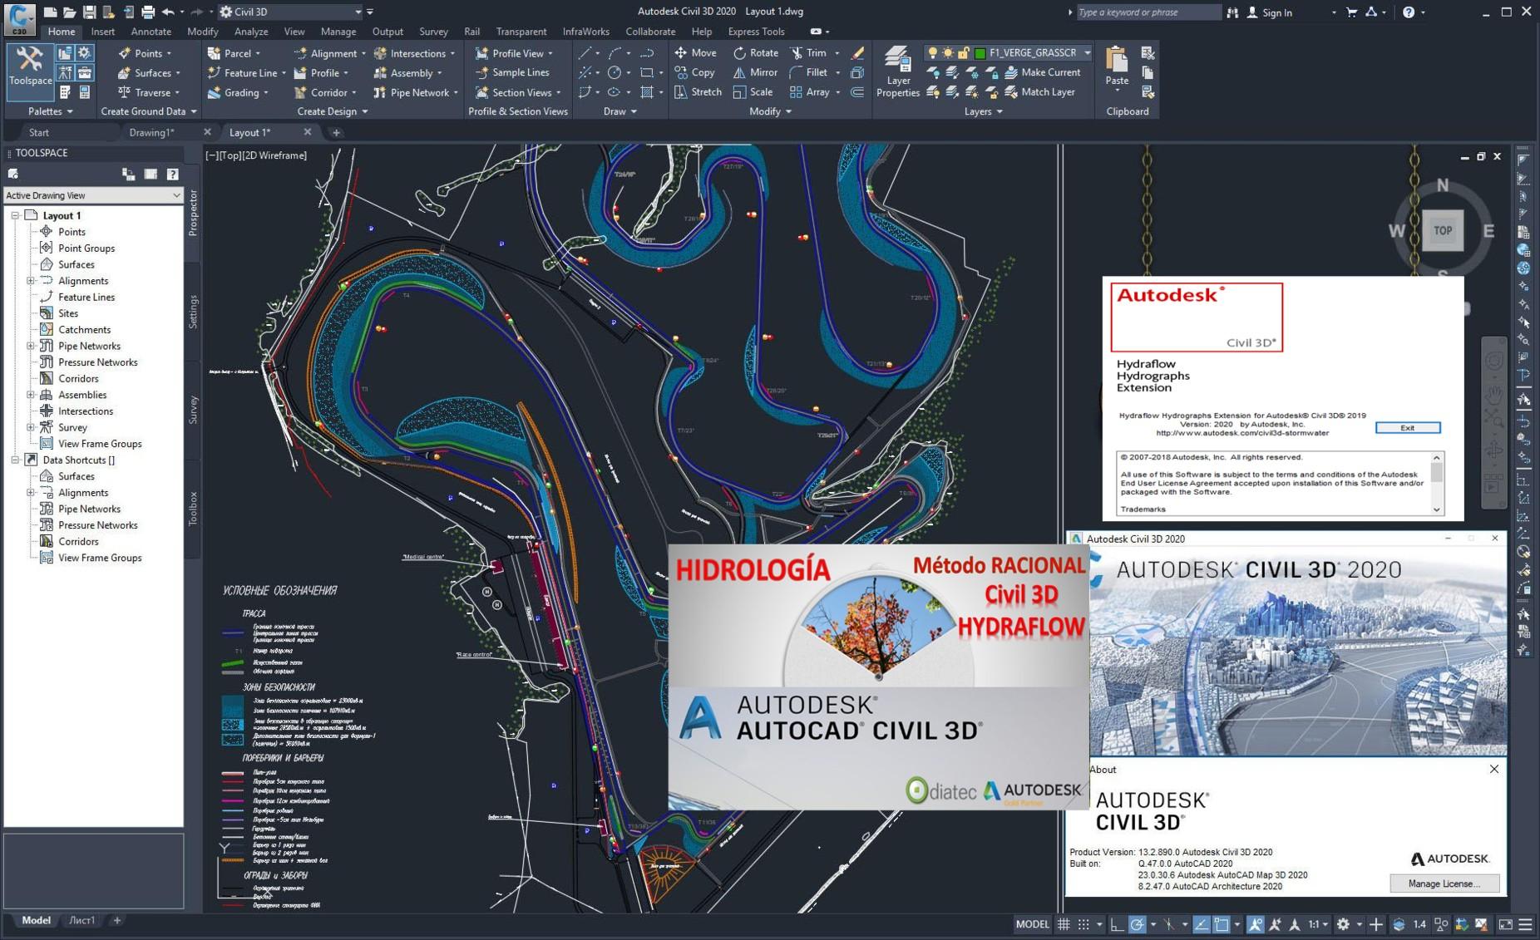Screen dimensions: 1540x940
Task: Click the Hatch draw tool icon
Action: (x=646, y=92)
